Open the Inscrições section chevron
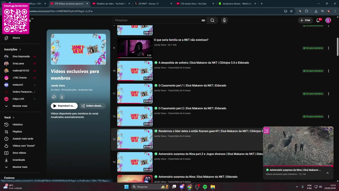This screenshot has height=191, width=339. coord(20,50)
